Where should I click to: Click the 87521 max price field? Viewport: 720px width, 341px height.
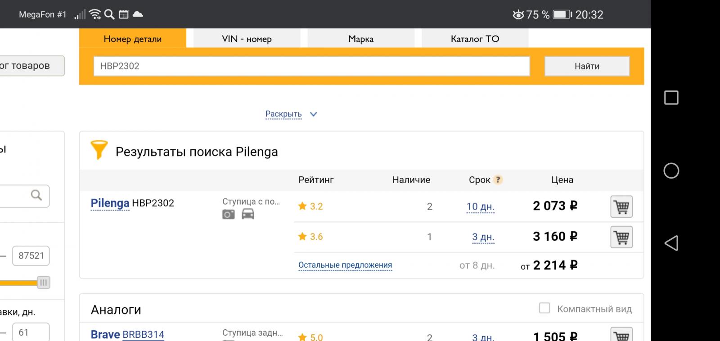(x=31, y=256)
